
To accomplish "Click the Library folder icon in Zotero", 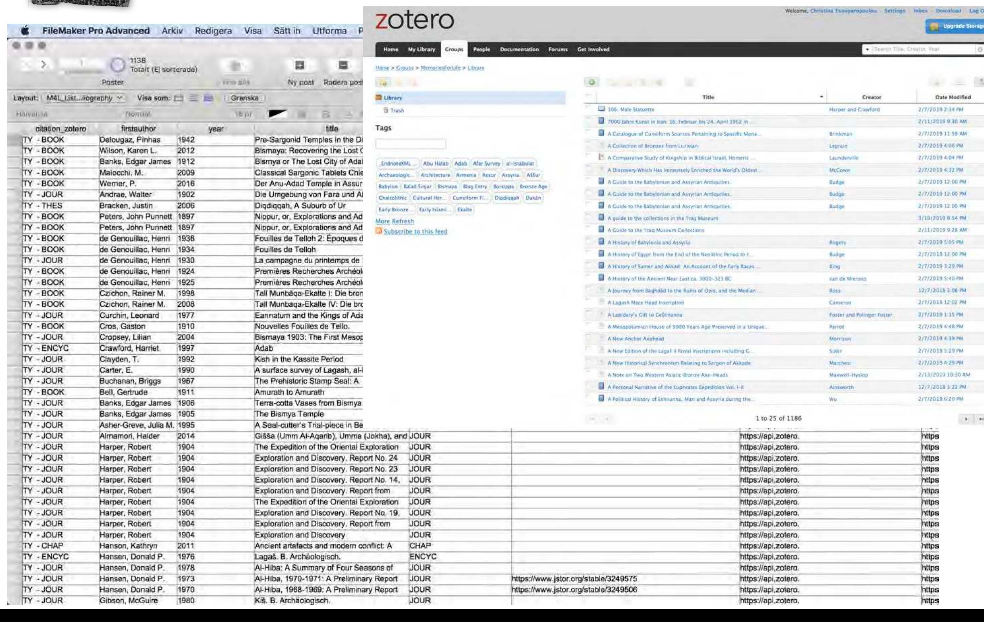I will click(x=379, y=98).
